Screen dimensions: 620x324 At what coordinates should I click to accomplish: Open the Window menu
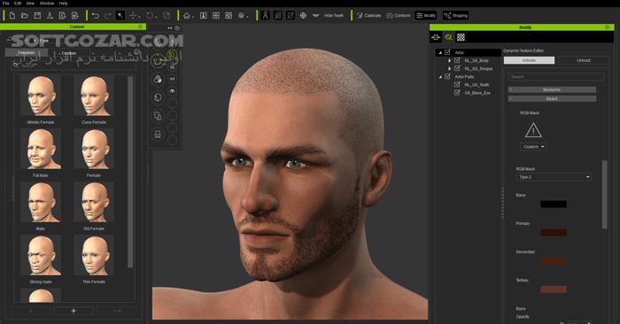click(x=47, y=4)
